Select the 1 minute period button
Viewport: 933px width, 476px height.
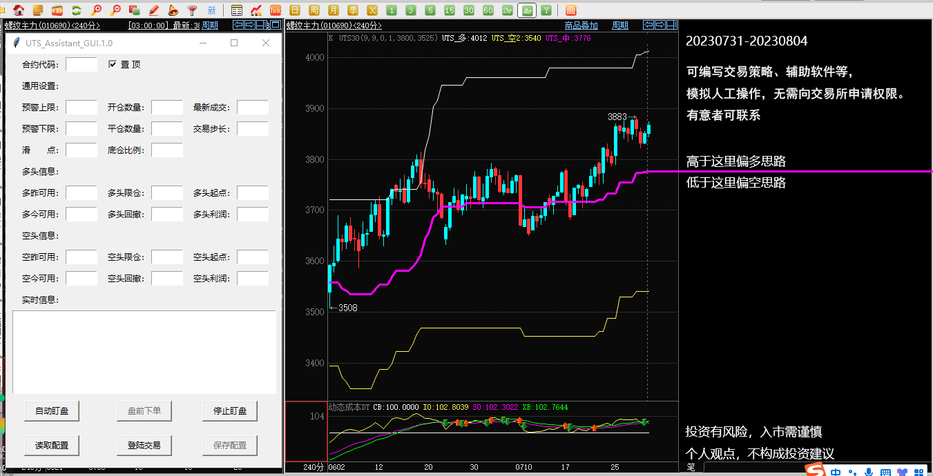tap(392, 10)
